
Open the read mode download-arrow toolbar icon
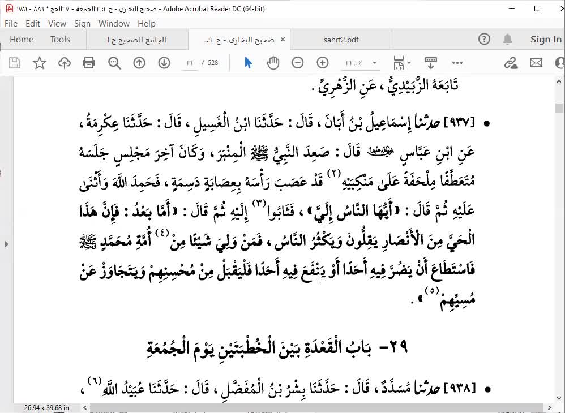431,63
